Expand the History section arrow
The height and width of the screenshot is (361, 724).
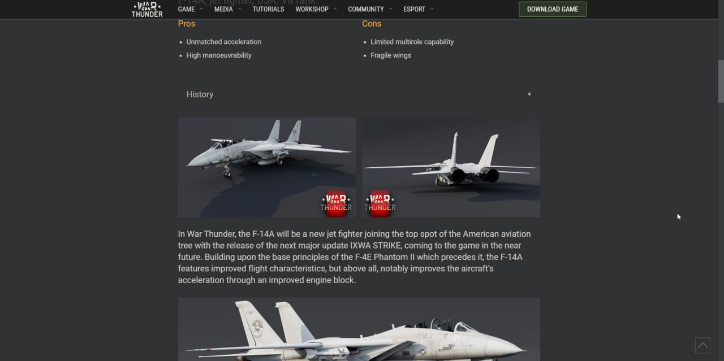(529, 94)
